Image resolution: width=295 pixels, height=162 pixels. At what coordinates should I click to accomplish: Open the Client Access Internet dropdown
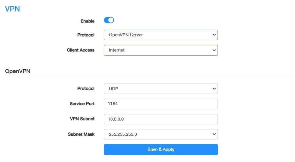coord(160,50)
